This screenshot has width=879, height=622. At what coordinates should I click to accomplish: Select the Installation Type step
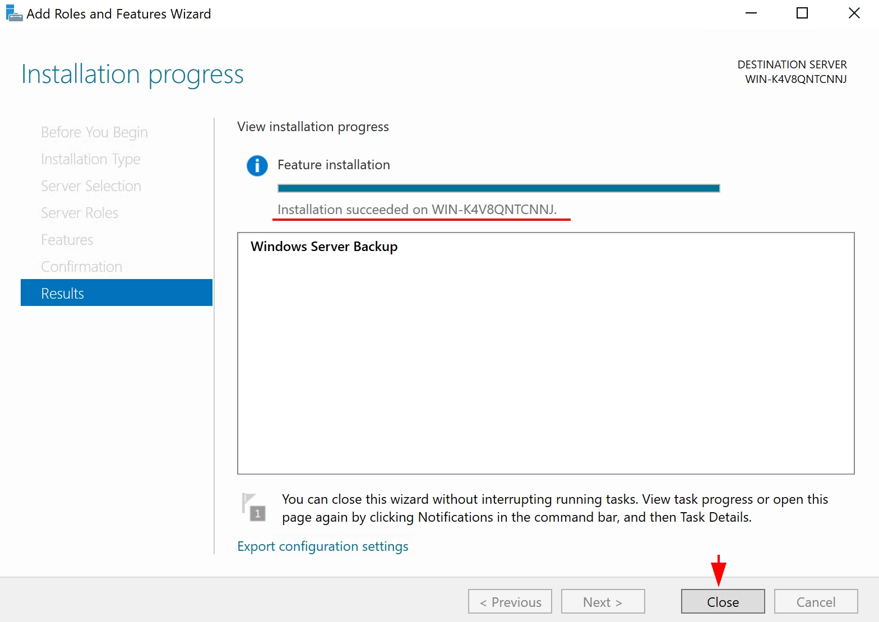(x=91, y=159)
